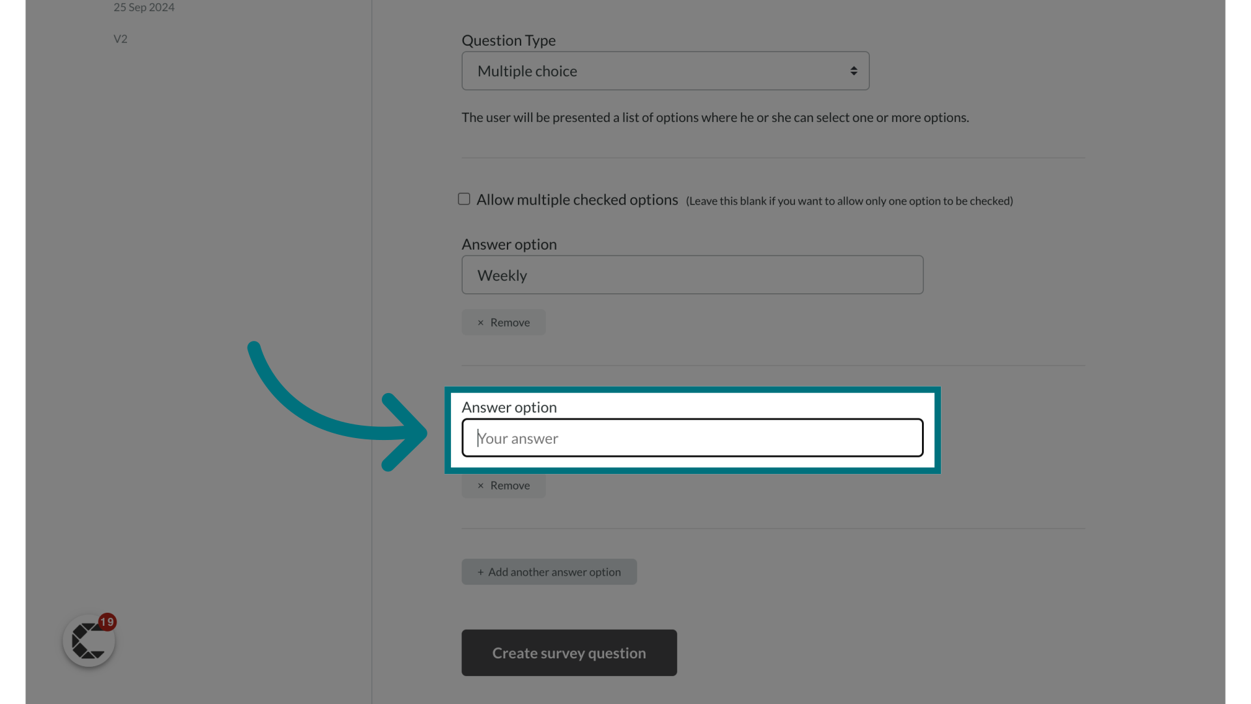This screenshot has height=704, width=1251.
Task: Select Add another answer option
Action: click(x=549, y=571)
